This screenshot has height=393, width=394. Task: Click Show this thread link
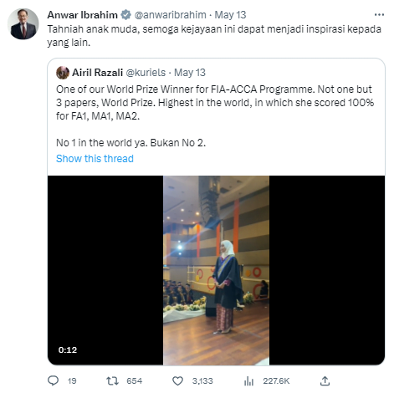(95, 159)
